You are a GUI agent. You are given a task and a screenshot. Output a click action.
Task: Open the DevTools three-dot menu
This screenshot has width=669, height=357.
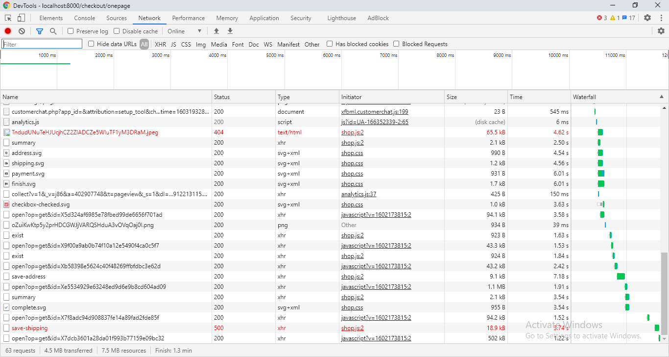pos(661,18)
